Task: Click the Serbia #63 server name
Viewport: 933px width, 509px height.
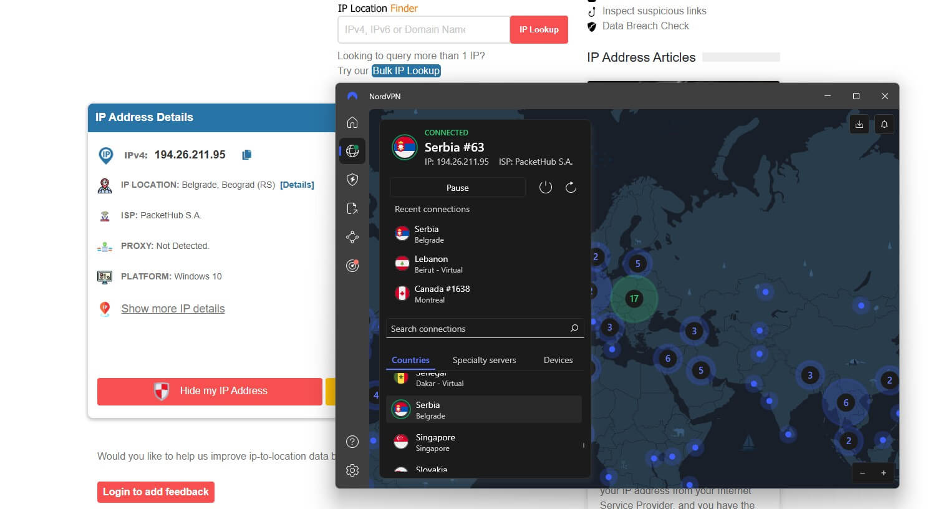Action: tap(455, 147)
